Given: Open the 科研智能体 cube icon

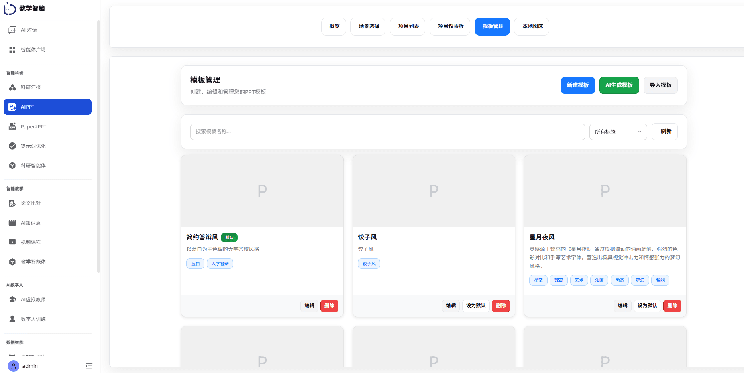Looking at the screenshot, I should pyautogui.click(x=12, y=166).
